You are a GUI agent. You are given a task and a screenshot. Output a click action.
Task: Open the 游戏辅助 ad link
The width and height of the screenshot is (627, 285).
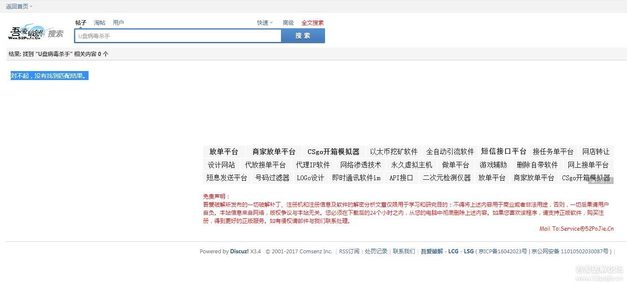[493, 165]
